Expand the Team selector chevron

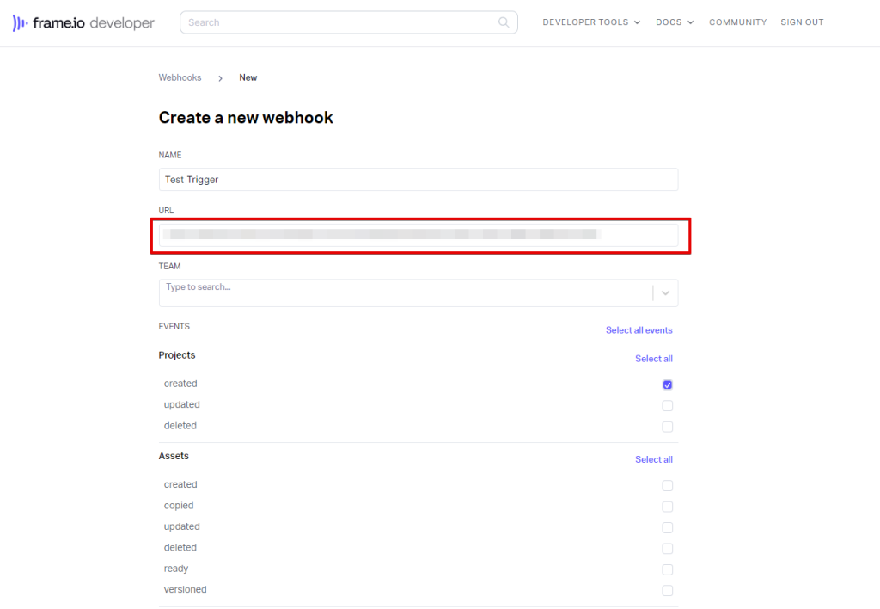(665, 293)
